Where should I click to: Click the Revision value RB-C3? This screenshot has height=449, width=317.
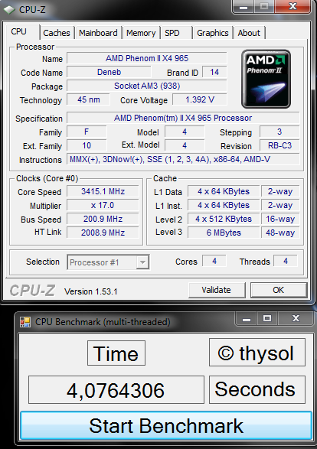click(x=279, y=145)
